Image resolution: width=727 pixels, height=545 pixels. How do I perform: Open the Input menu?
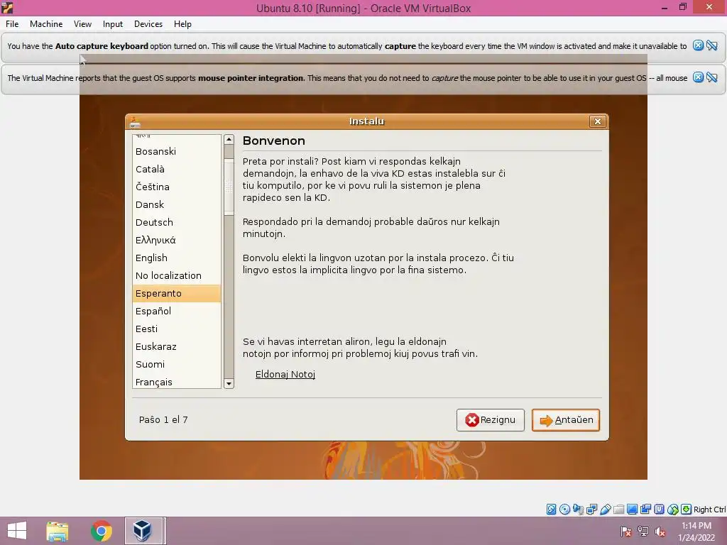(113, 24)
